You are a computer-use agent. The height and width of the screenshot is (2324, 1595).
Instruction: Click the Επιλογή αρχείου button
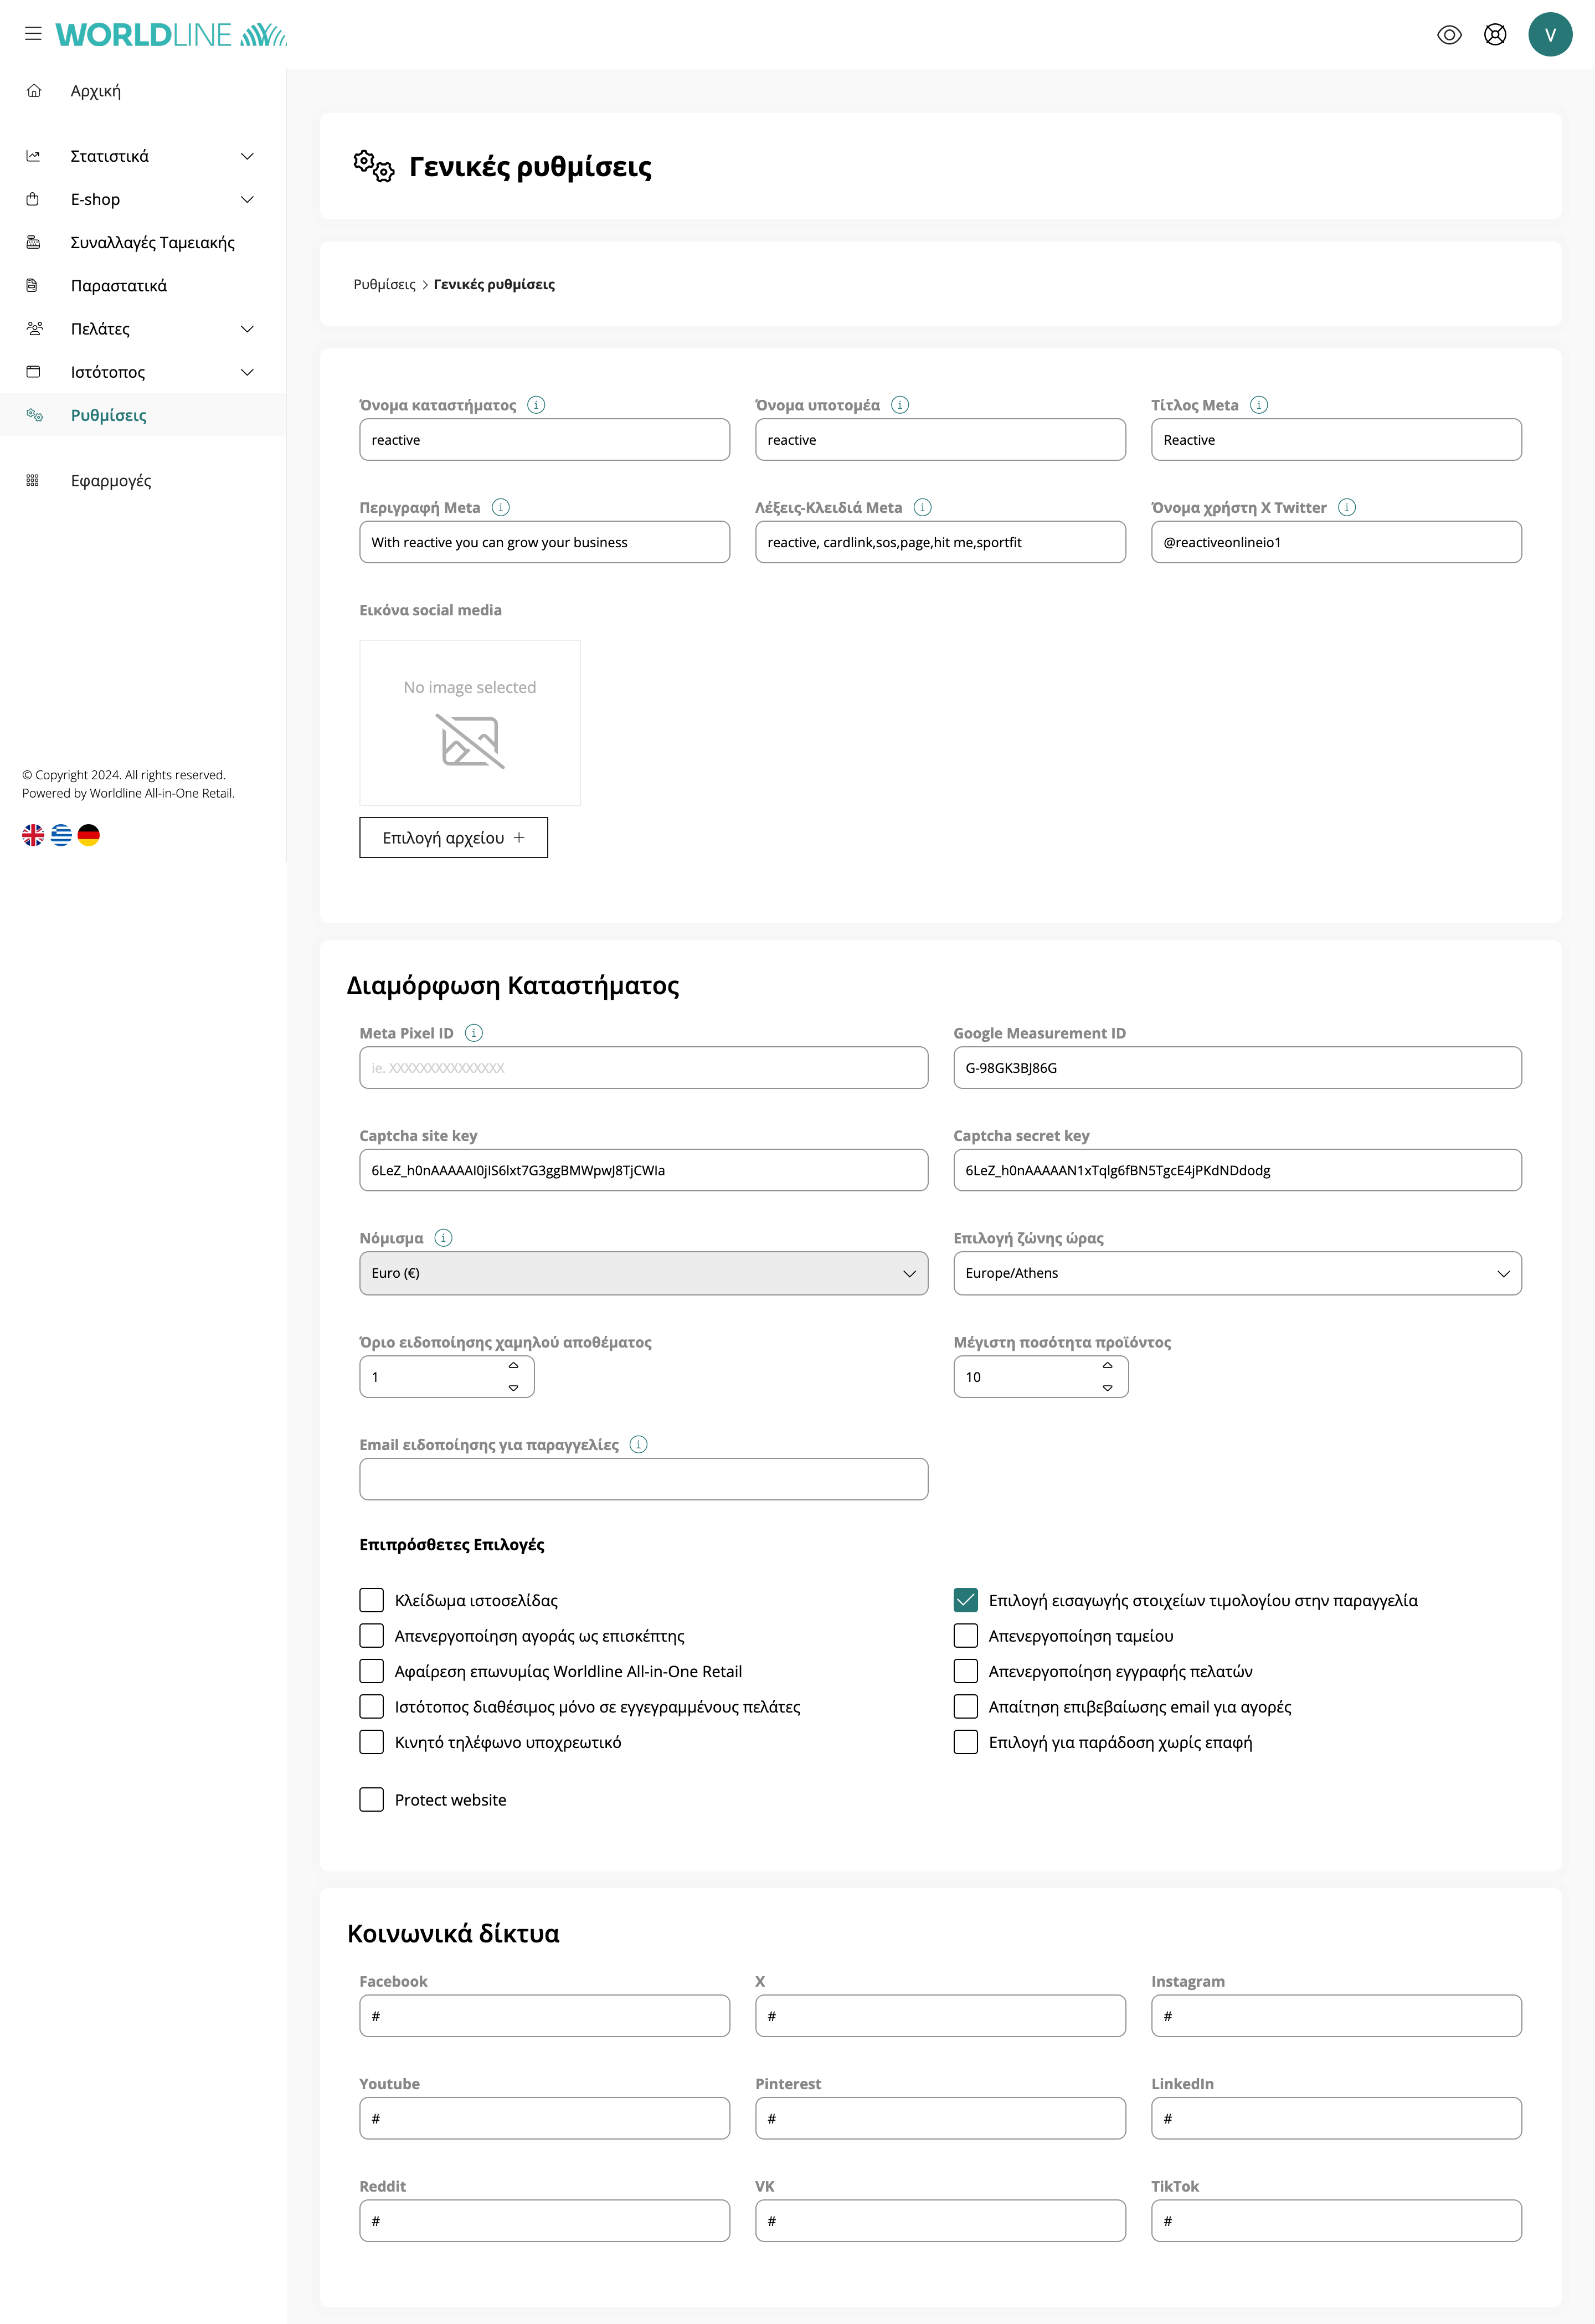[x=453, y=838]
